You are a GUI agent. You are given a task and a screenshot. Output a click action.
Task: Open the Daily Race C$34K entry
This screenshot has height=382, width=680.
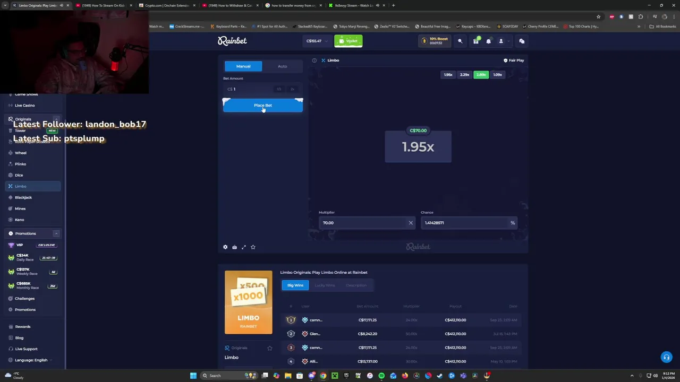click(32, 257)
